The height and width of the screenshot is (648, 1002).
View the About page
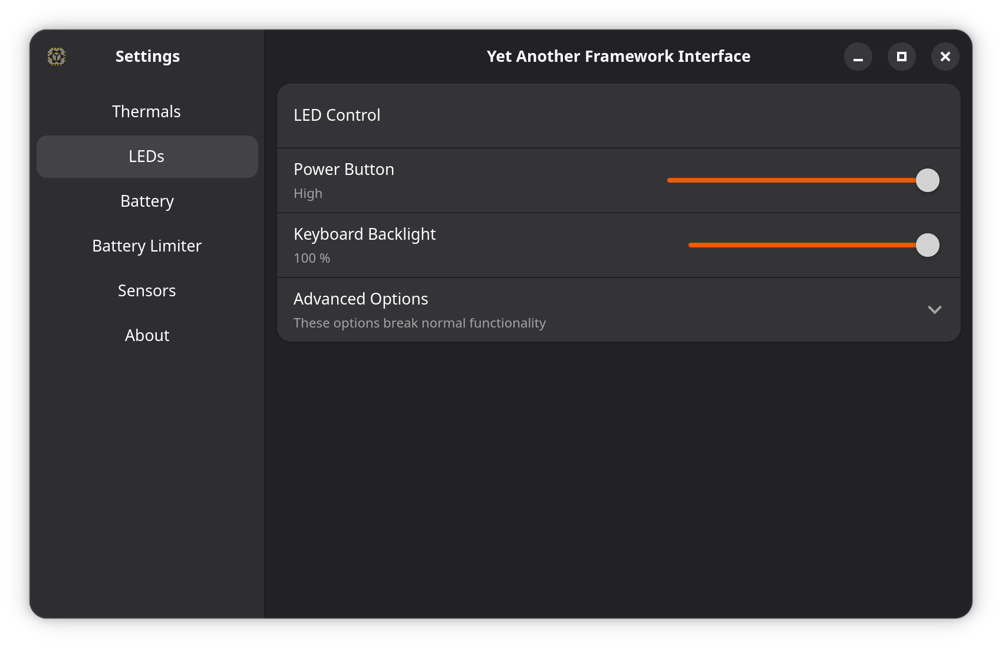click(x=146, y=335)
